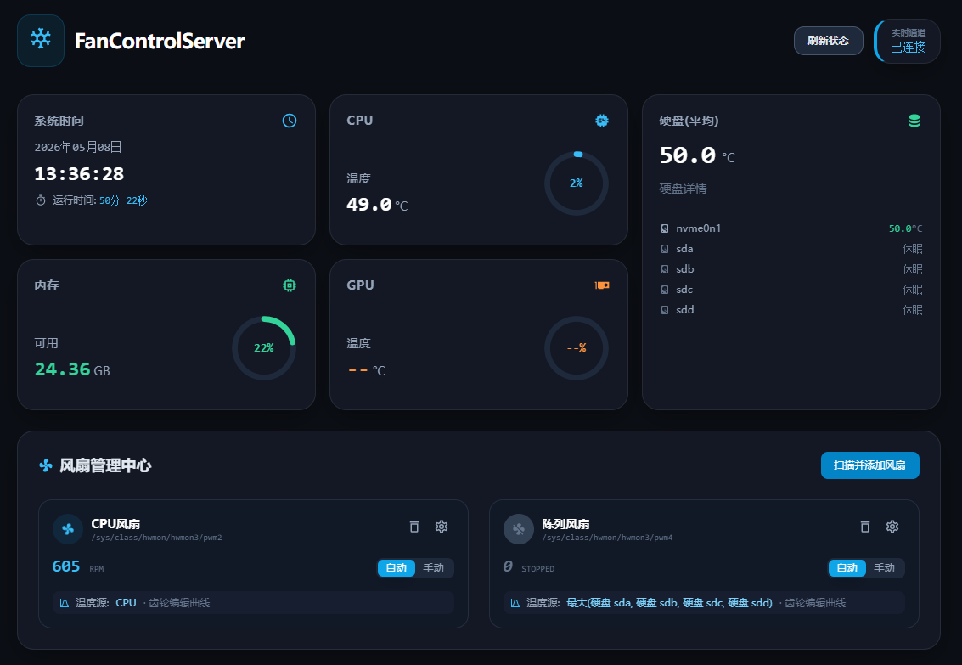Click the date 2026年05月08日
Image resolution: width=962 pixels, height=665 pixels.
78,147
